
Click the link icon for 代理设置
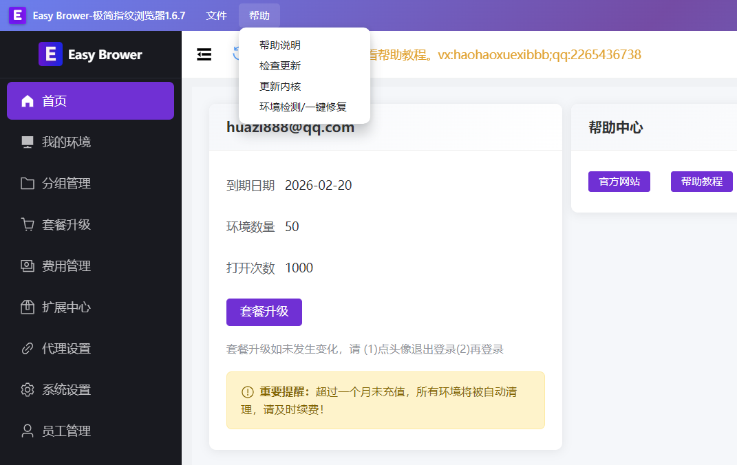(28, 349)
